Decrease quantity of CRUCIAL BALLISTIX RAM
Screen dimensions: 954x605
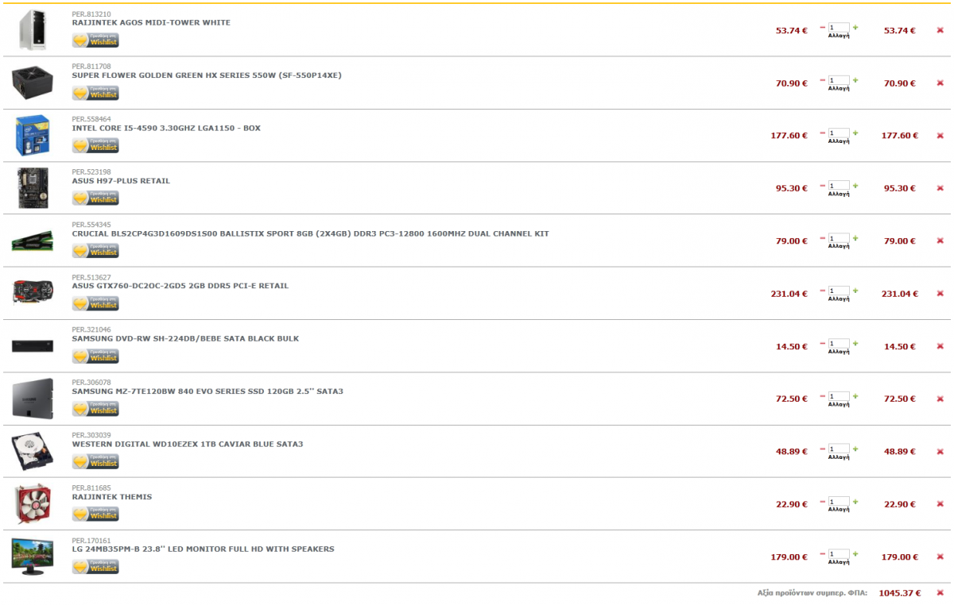tap(822, 237)
